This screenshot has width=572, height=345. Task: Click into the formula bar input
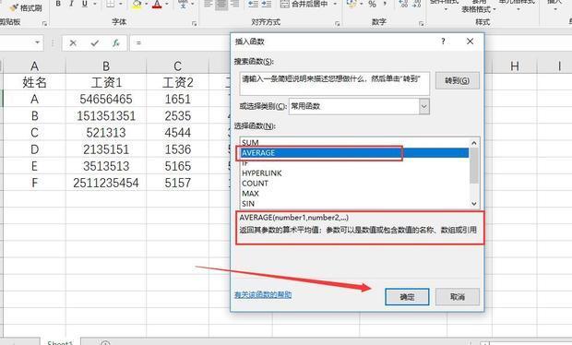181,42
